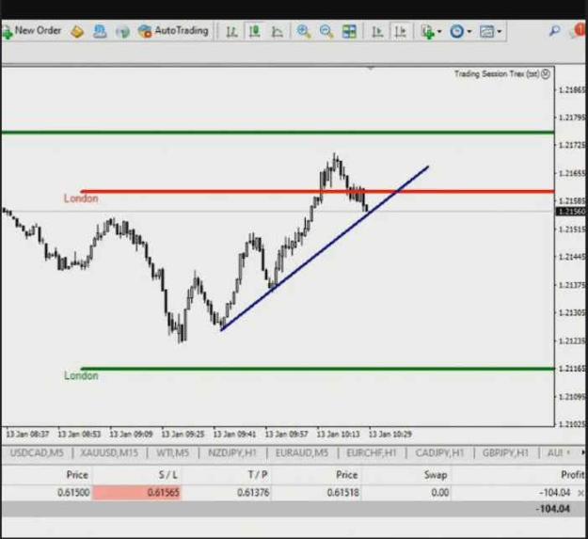Click the 13 Jan 09:41 time label
588x539 pixels.
[234, 434]
